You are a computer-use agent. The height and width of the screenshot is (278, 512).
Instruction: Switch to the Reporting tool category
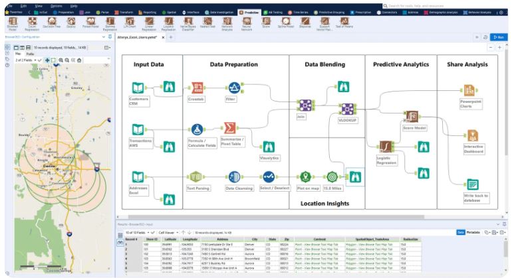(x=147, y=13)
